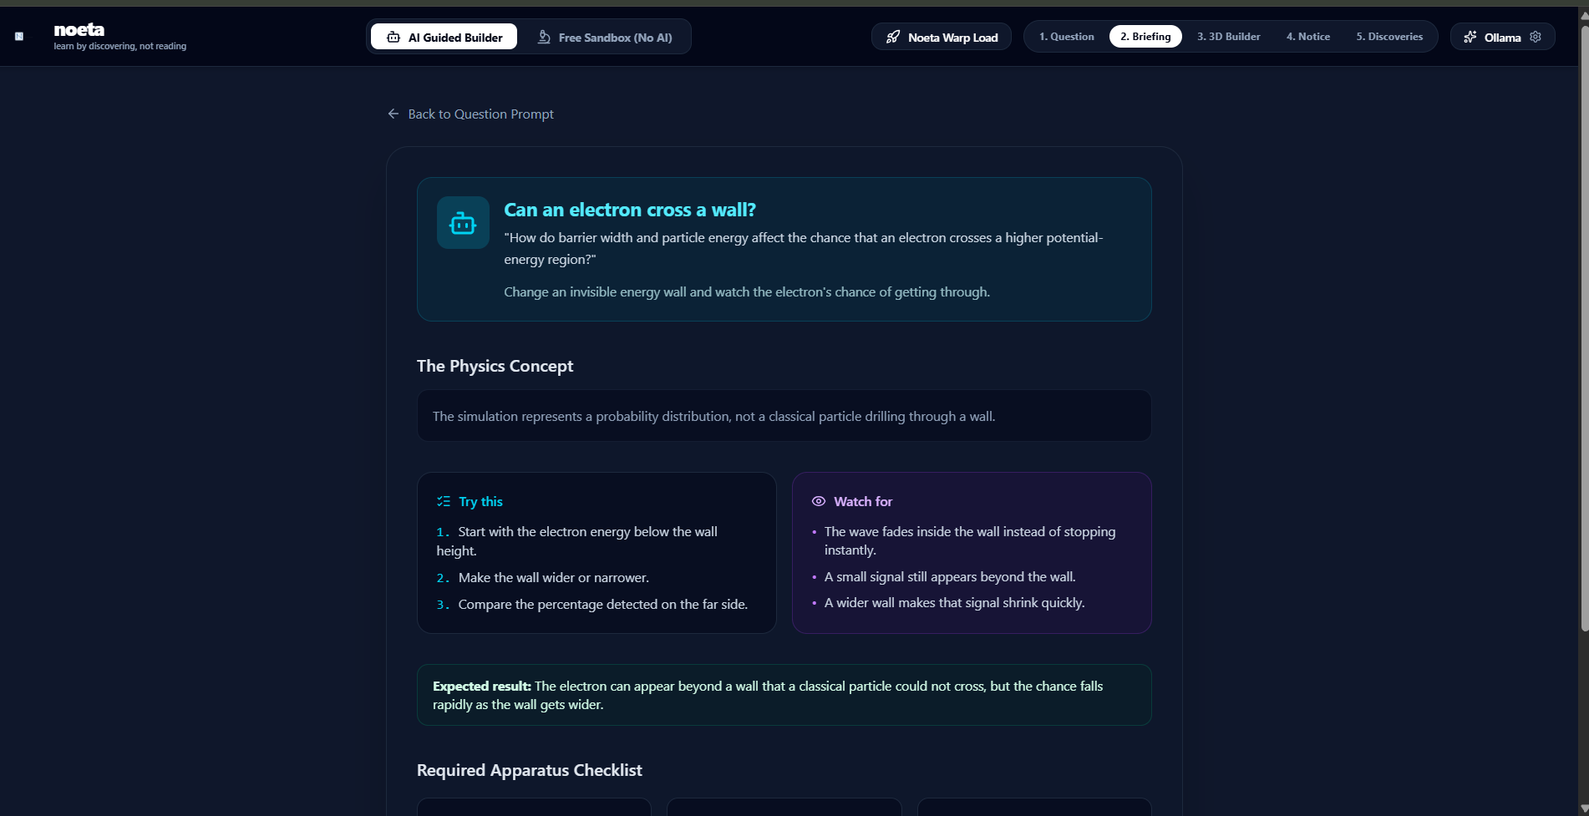Click the large robot avatar icon in question card
The height and width of the screenshot is (816, 1589).
(463, 223)
